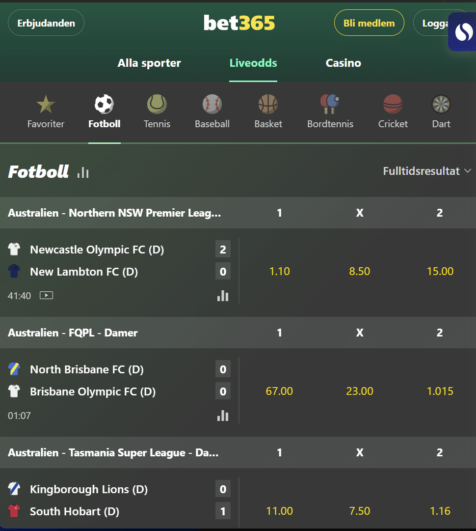Expand the Fulltidsresultat market dropdown
476x531 pixels.
tap(427, 171)
